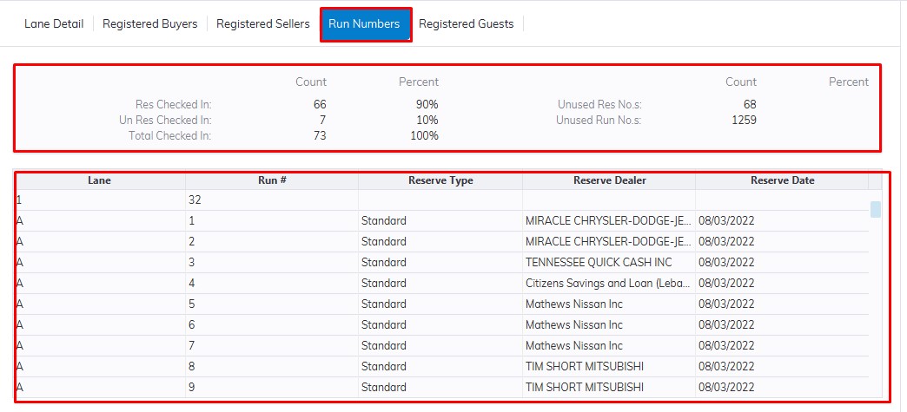Image resolution: width=907 pixels, height=412 pixels.
Task: Select the Run Numbers tab
Action: point(364,24)
